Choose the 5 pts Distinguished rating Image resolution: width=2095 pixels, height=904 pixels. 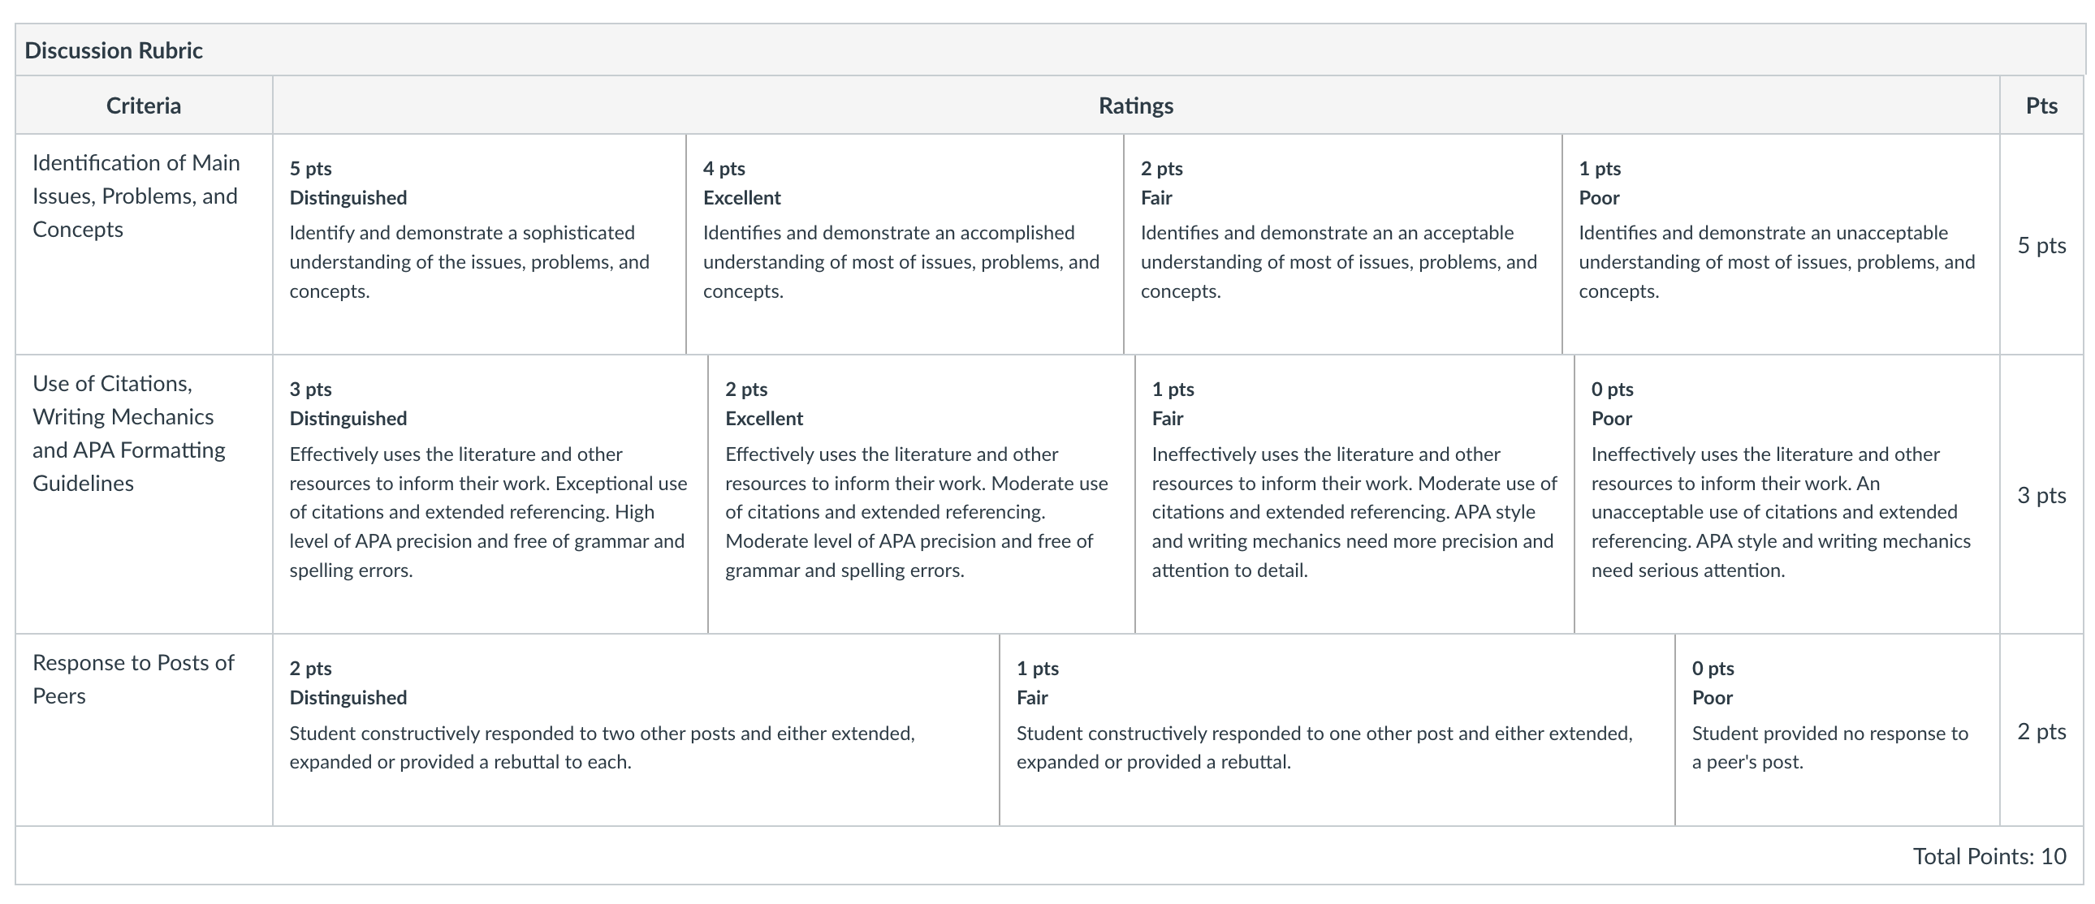479,244
